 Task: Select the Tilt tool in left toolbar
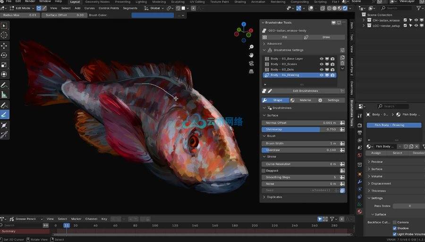tap(4, 135)
